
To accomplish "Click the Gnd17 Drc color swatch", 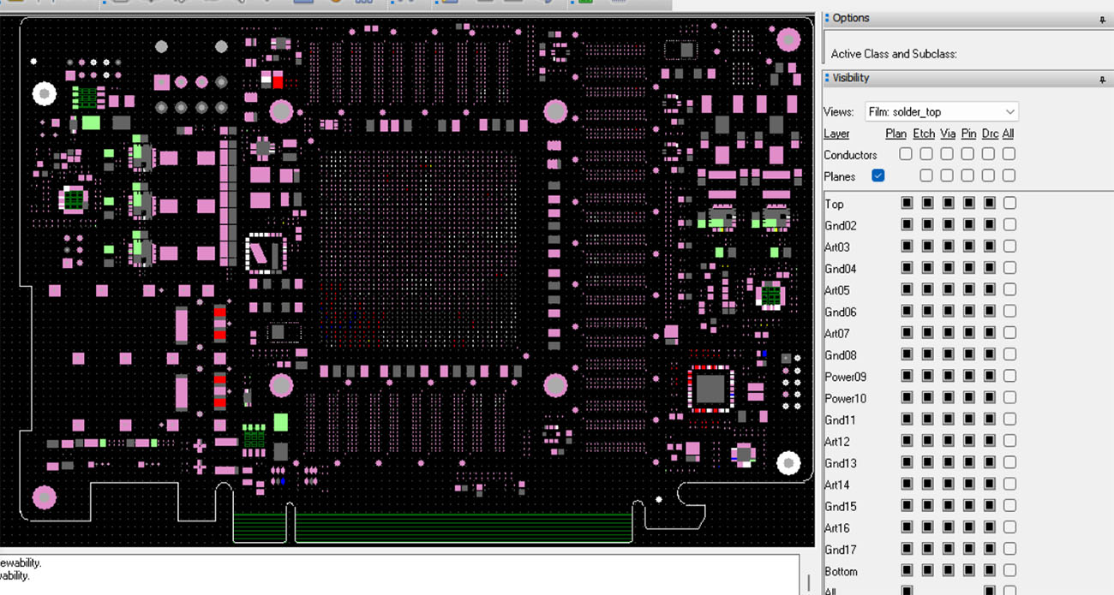I will pyautogui.click(x=990, y=549).
